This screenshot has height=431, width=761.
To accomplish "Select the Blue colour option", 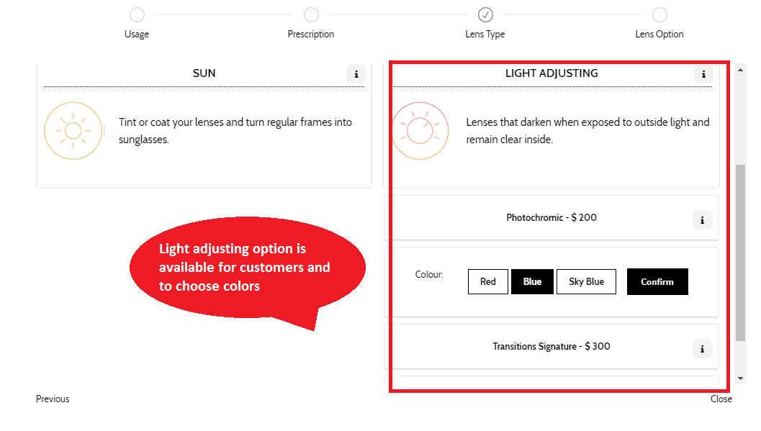I will click(532, 281).
